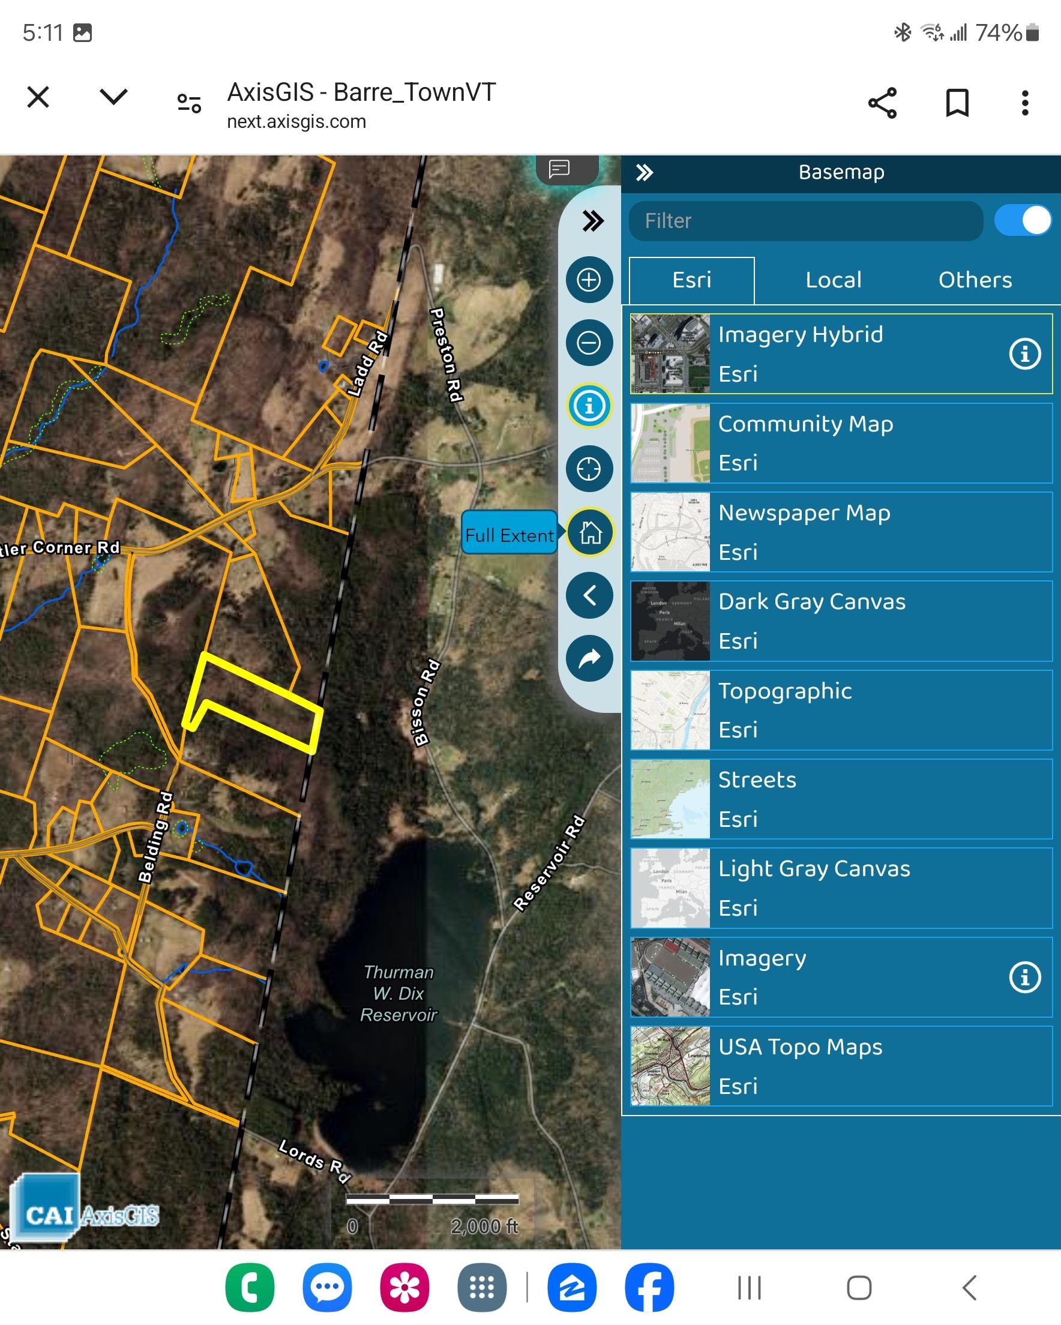Zoom in with the plus map button

[x=589, y=280]
